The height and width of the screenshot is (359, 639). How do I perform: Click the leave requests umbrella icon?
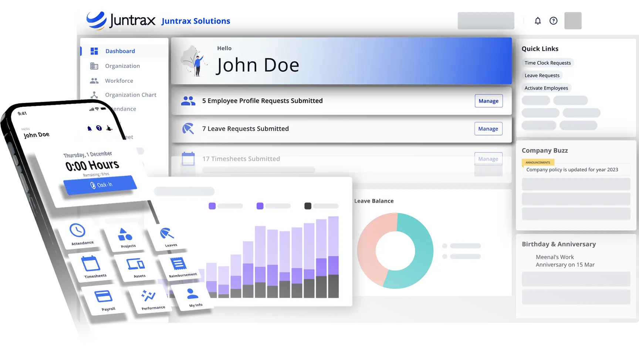(188, 129)
